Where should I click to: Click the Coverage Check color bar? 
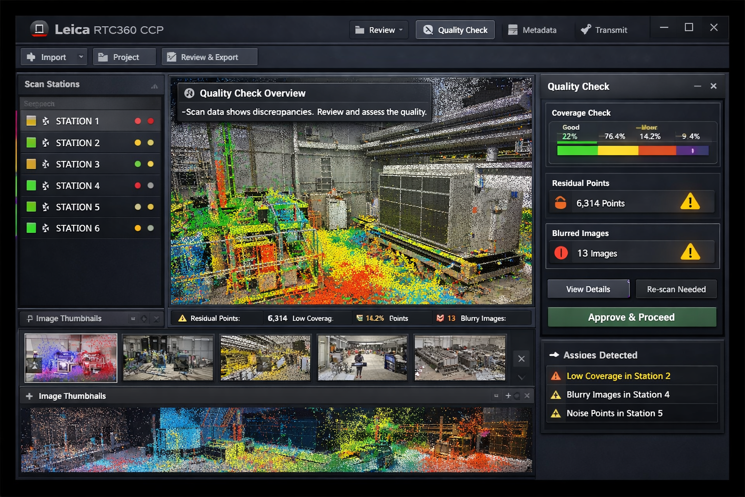click(x=632, y=150)
